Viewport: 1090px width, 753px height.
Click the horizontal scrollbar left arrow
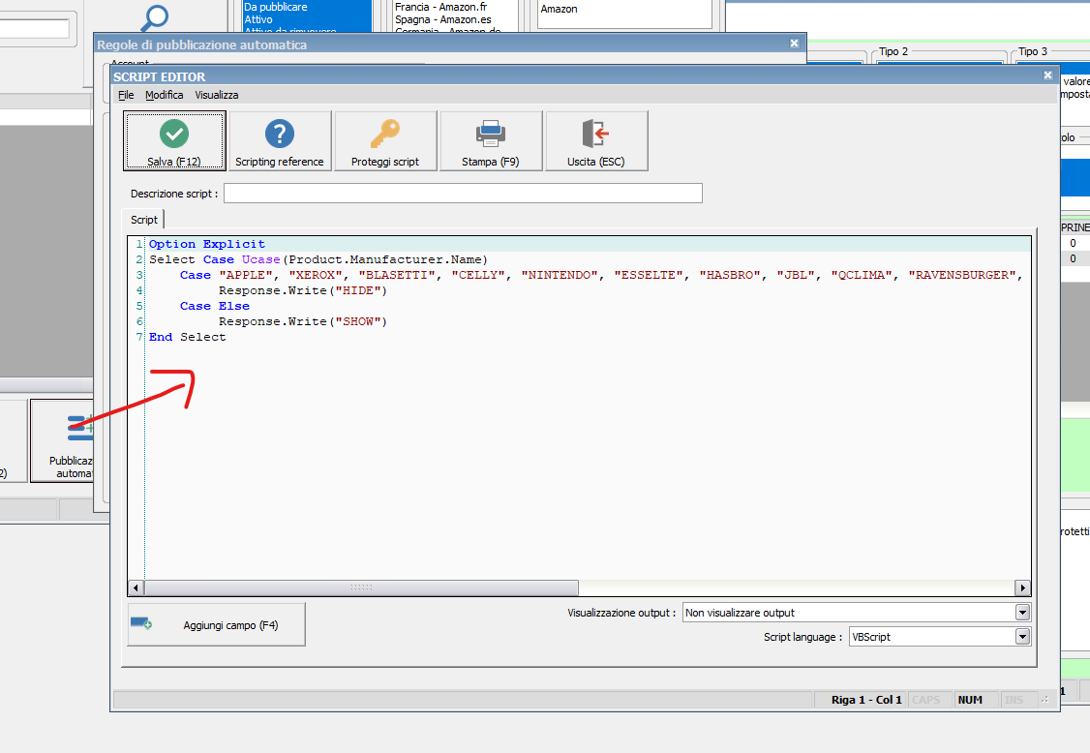pos(136,588)
